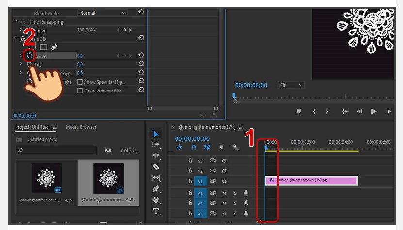403x230 pixels.
Task: Toggle Swivel stopwatch animation
Action: click(x=29, y=56)
